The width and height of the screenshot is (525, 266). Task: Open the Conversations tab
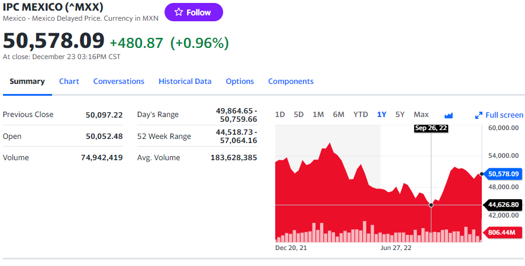pos(118,82)
